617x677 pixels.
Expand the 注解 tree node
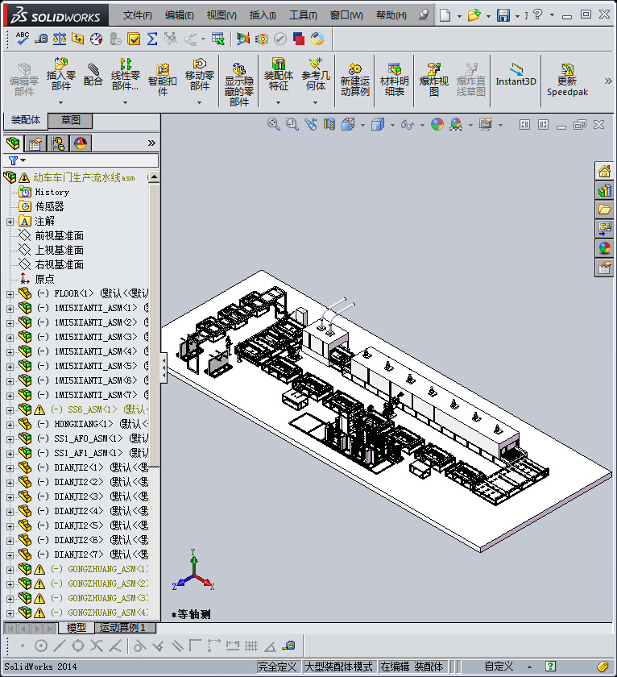(10, 222)
